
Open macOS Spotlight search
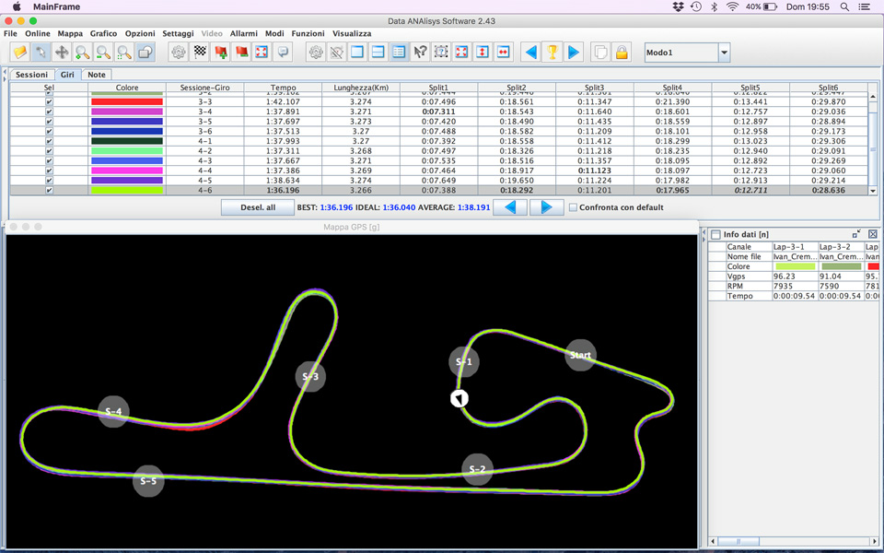pos(844,6)
